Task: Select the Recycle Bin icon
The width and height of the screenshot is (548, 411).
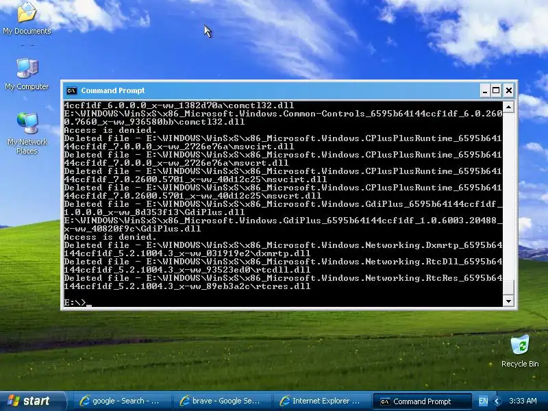Action: (x=520, y=351)
